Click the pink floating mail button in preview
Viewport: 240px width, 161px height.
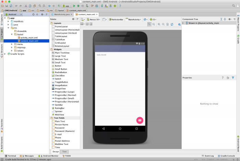pos(140,120)
